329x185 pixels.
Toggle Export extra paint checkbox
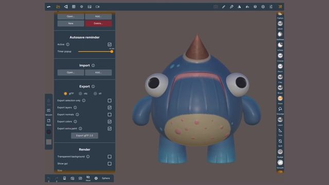pos(109,128)
